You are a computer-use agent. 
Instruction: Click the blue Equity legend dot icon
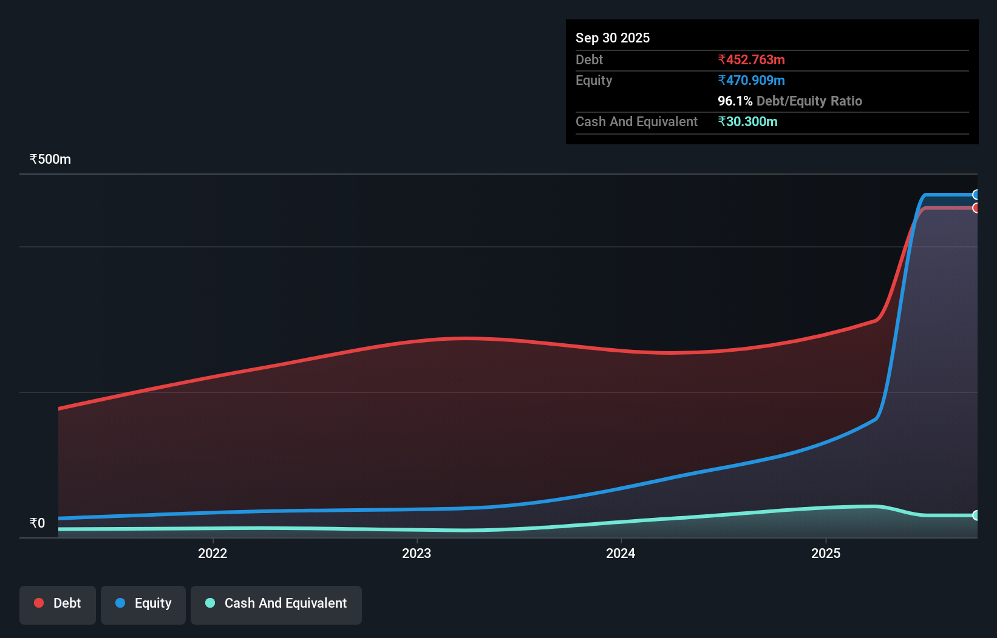(x=119, y=603)
